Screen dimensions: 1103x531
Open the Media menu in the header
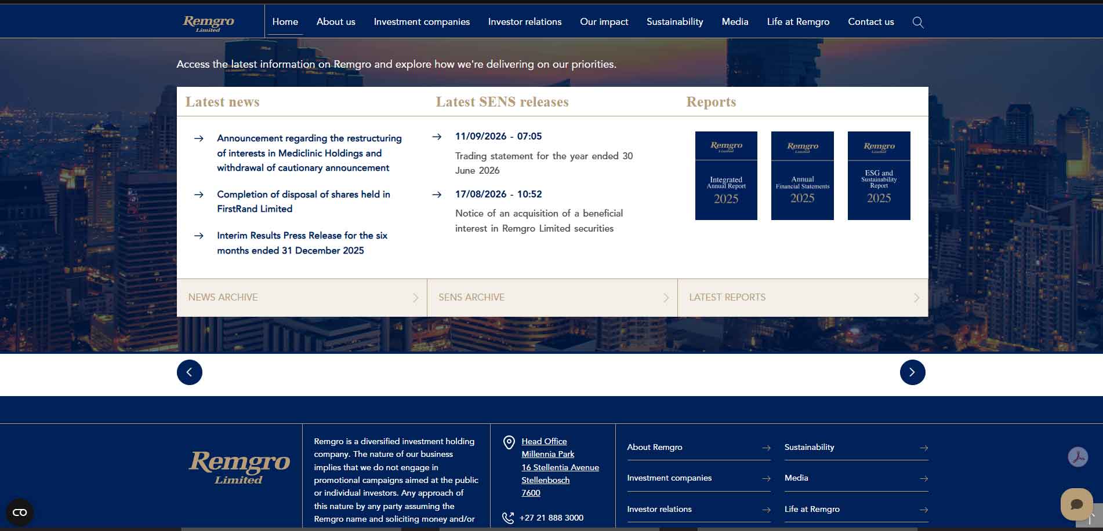[x=735, y=22]
